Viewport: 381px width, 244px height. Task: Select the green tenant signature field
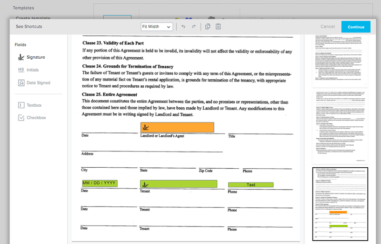coord(178,184)
